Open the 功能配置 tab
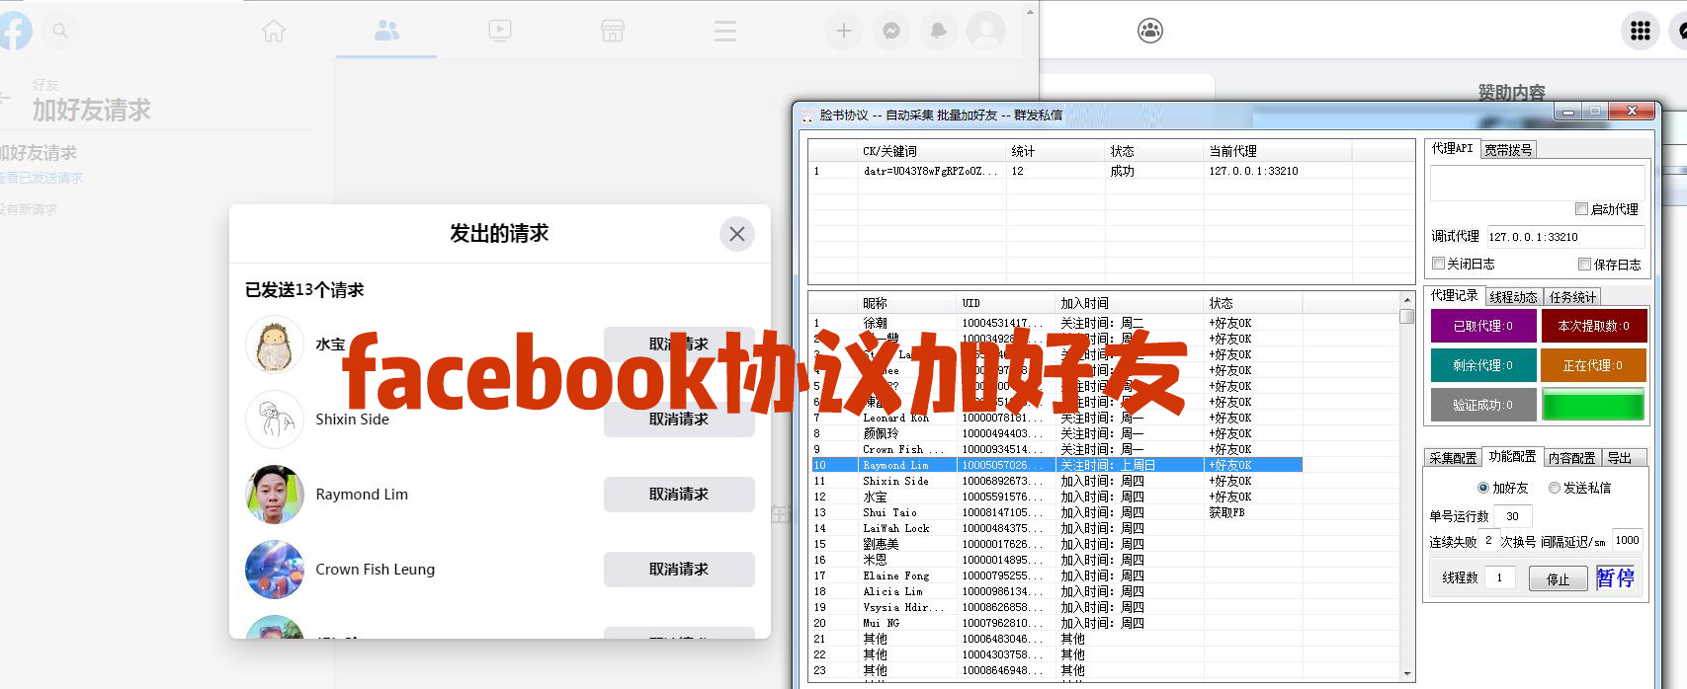This screenshot has height=689, width=1687. [1512, 457]
